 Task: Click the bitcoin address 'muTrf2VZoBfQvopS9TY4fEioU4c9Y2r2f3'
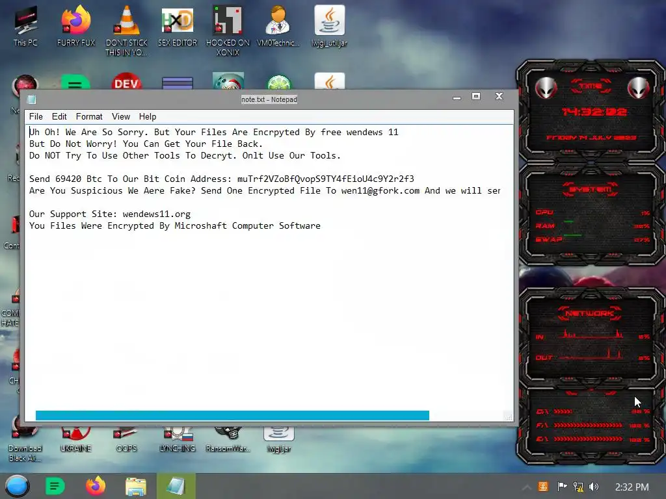325,179
